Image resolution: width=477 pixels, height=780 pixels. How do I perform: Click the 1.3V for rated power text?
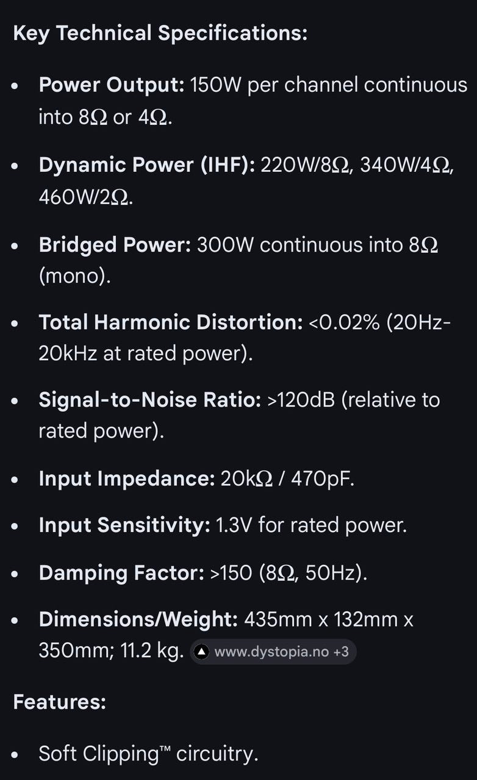click(x=311, y=525)
